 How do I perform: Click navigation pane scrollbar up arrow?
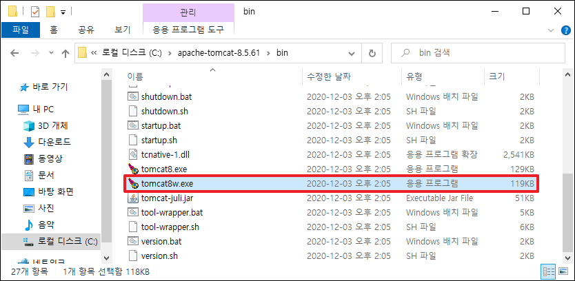[x=106, y=74]
